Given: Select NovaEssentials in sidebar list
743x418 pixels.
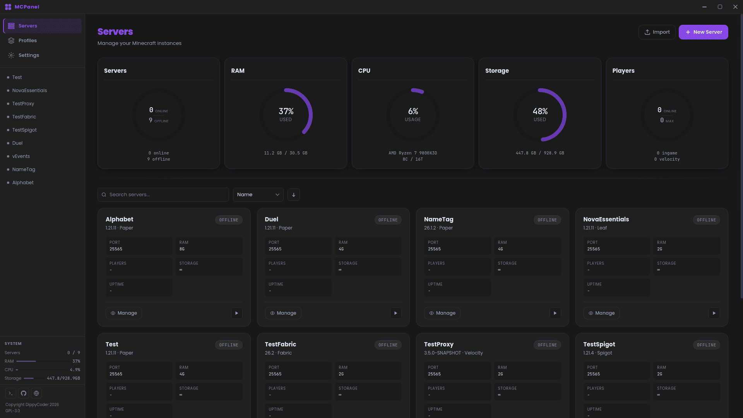Looking at the screenshot, I should click(42, 91).
